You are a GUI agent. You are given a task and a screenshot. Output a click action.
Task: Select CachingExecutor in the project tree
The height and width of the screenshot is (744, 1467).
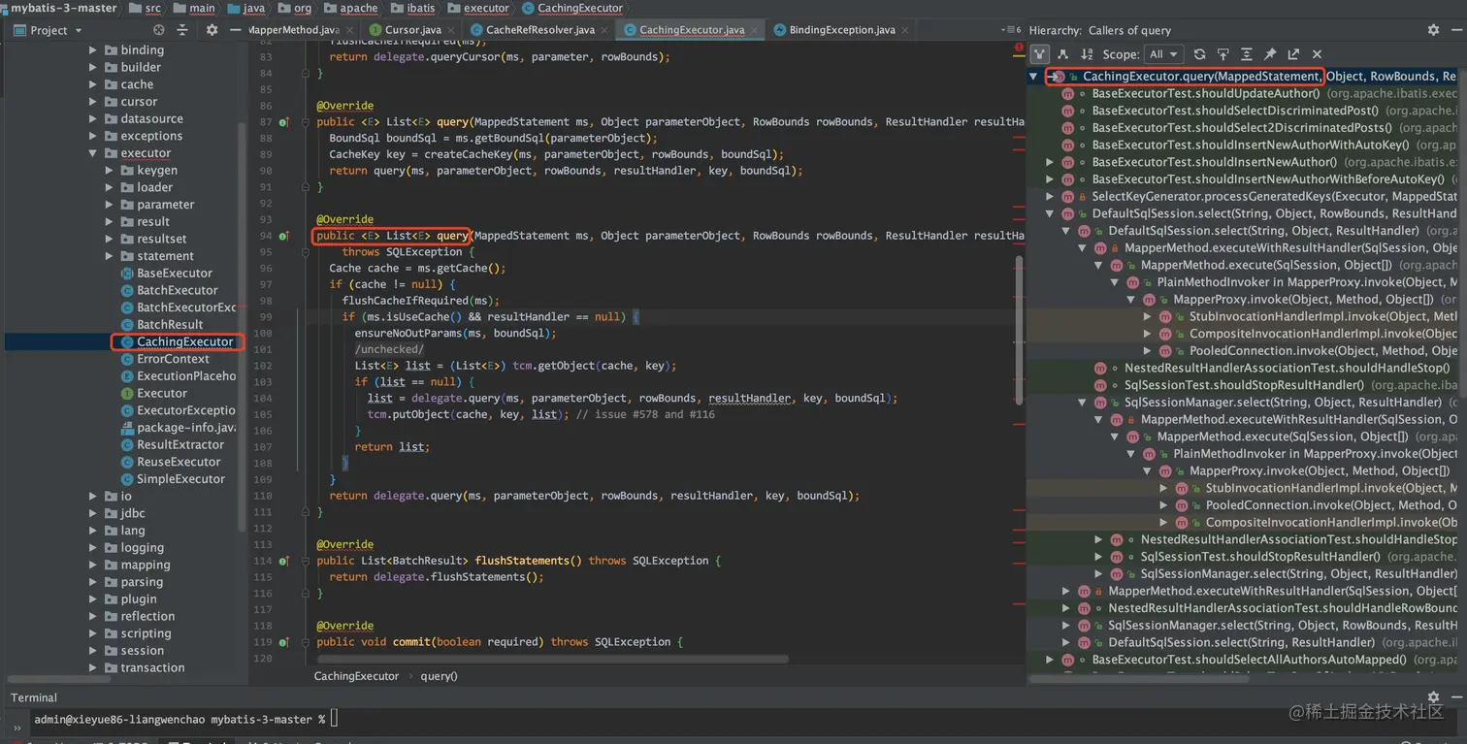coord(184,341)
